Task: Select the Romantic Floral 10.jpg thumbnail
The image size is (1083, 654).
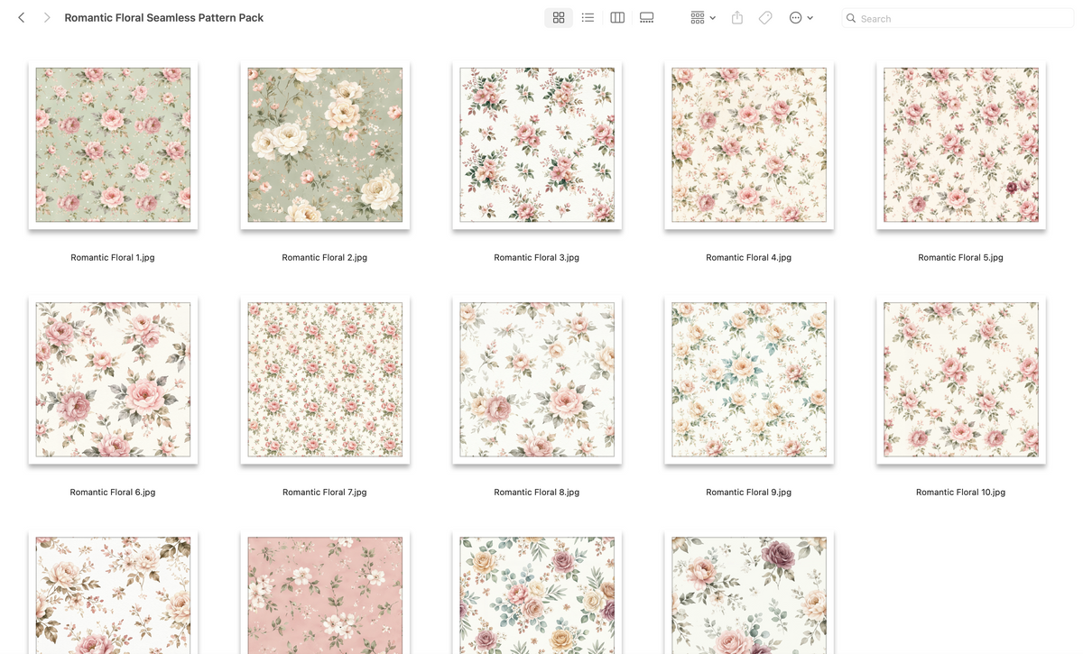Action: pos(961,380)
